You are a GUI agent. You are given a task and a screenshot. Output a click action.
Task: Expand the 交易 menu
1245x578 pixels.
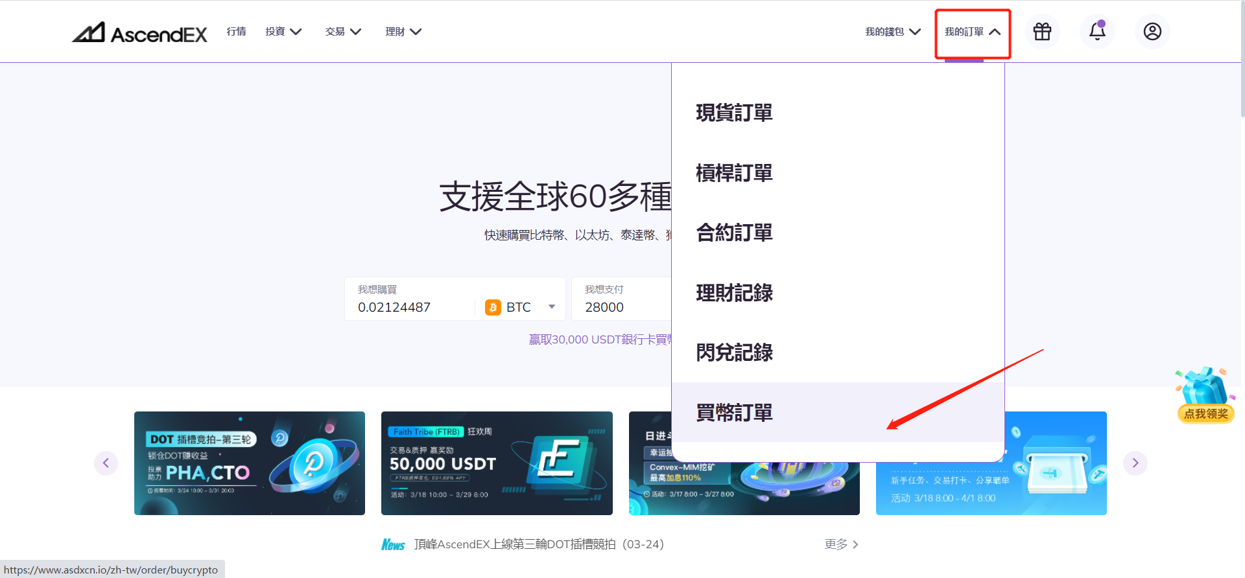(x=343, y=31)
